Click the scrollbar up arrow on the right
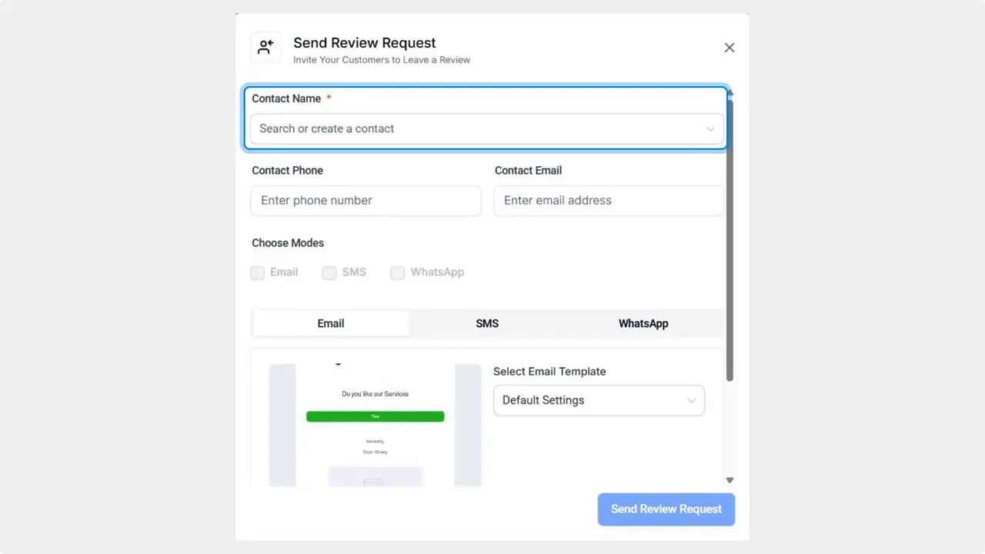Screen dimensions: 985x554 click(729, 92)
